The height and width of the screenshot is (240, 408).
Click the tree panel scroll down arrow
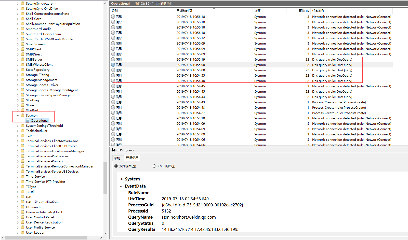tap(105, 233)
